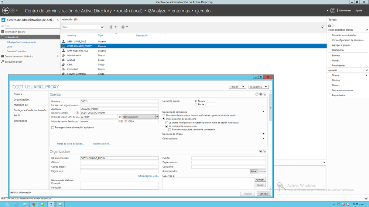
Task: Open Firefox from the taskbar
Action: 34,204
